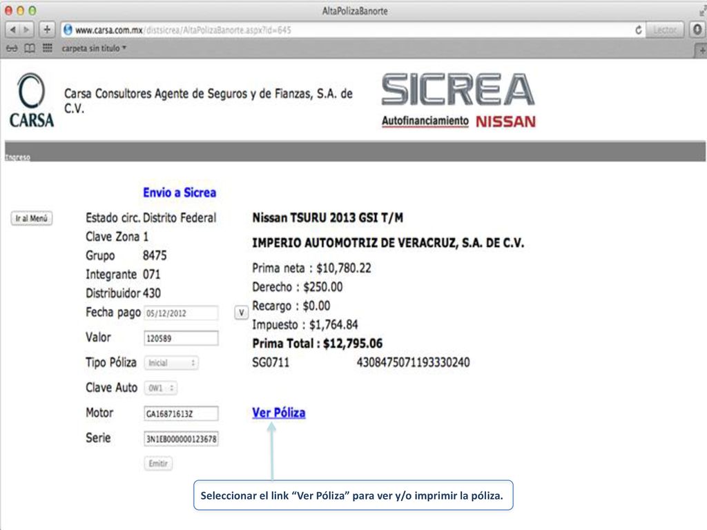Click the policy number 4308475071193330240
This screenshot has height=530, width=707.
point(413,362)
